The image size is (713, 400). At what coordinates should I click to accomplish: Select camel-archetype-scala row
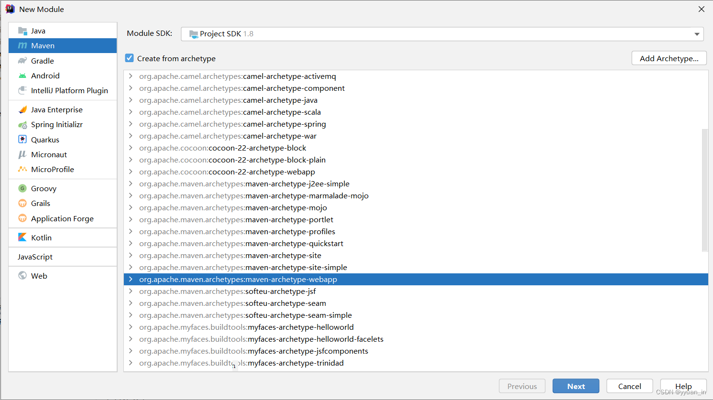[x=416, y=112]
